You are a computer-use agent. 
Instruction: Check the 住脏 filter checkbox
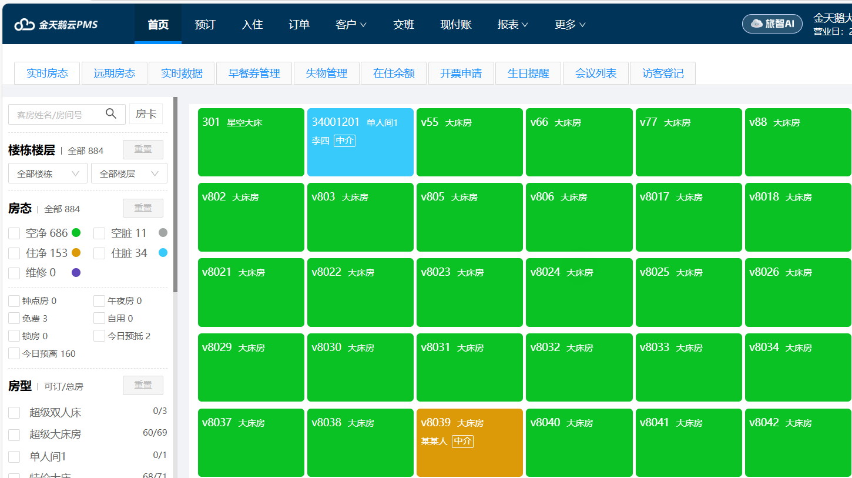pos(99,253)
